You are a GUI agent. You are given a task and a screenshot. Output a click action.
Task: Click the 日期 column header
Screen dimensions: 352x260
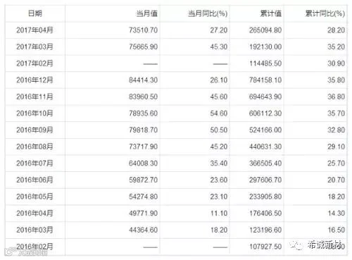pos(35,13)
